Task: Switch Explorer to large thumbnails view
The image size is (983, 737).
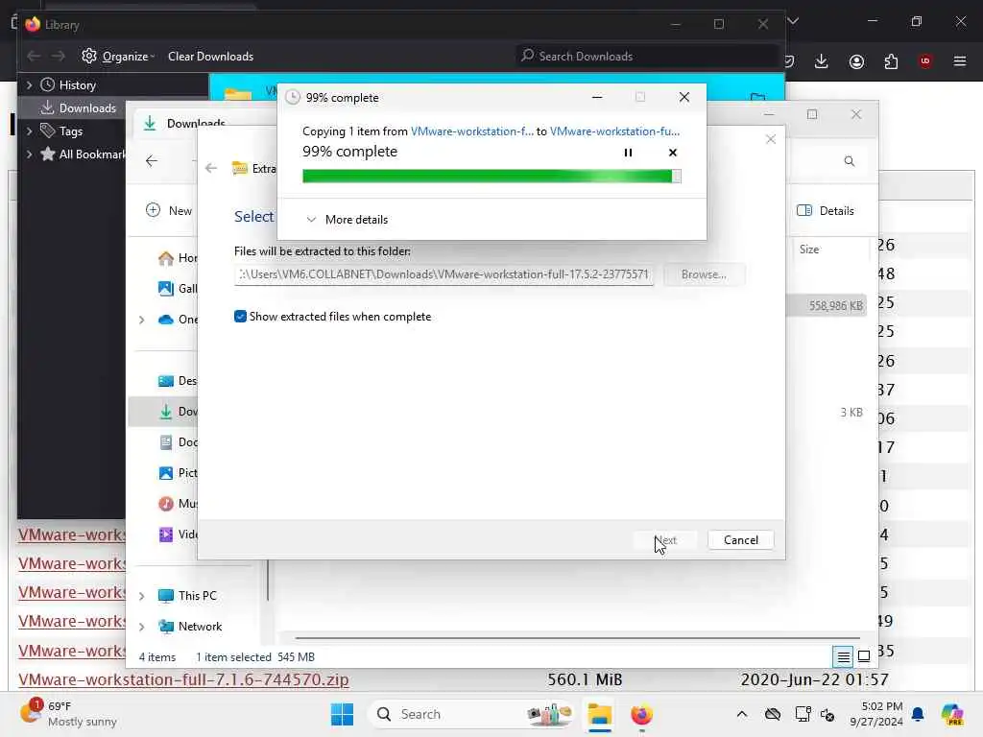Action: click(x=864, y=656)
